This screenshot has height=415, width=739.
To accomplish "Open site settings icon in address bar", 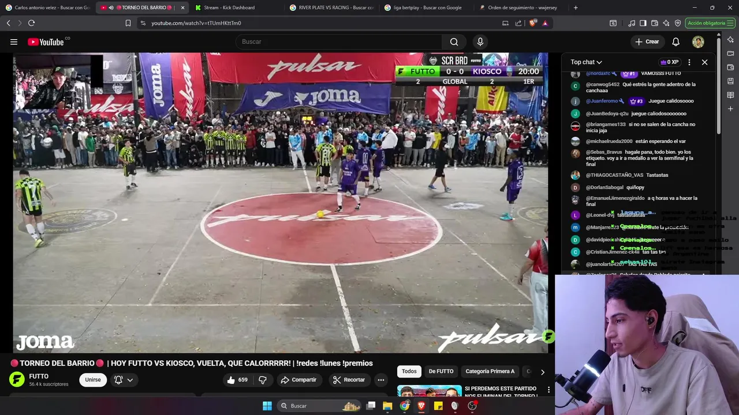I will click(143, 23).
